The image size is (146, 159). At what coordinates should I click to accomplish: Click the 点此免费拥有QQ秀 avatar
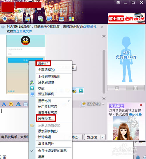(x=126, y=55)
